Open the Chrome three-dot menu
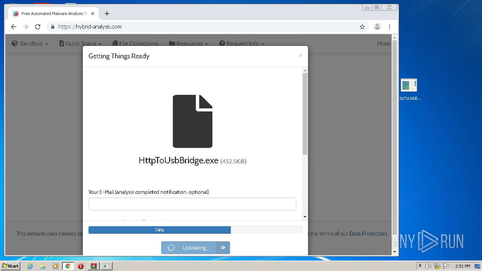The image size is (482, 271). tap(390, 27)
